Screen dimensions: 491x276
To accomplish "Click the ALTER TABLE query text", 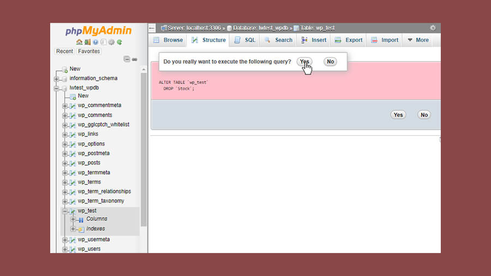I will pyautogui.click(x=183, y=86).
